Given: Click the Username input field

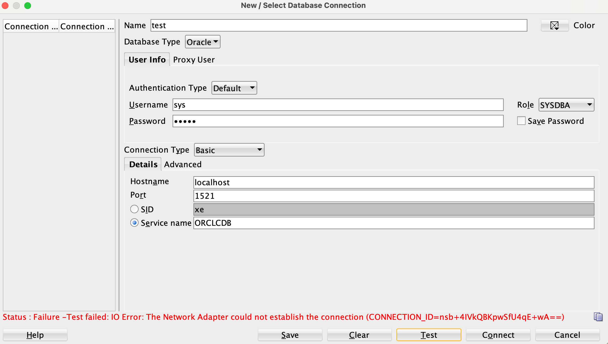Looking at the screenshot, I should pos(338,105).
